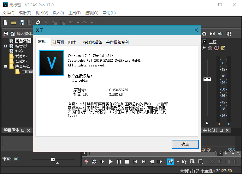242x174 pixels.
Task: Click the paste clipboard icon in the toolbar
Action: (x=63, y=22)
